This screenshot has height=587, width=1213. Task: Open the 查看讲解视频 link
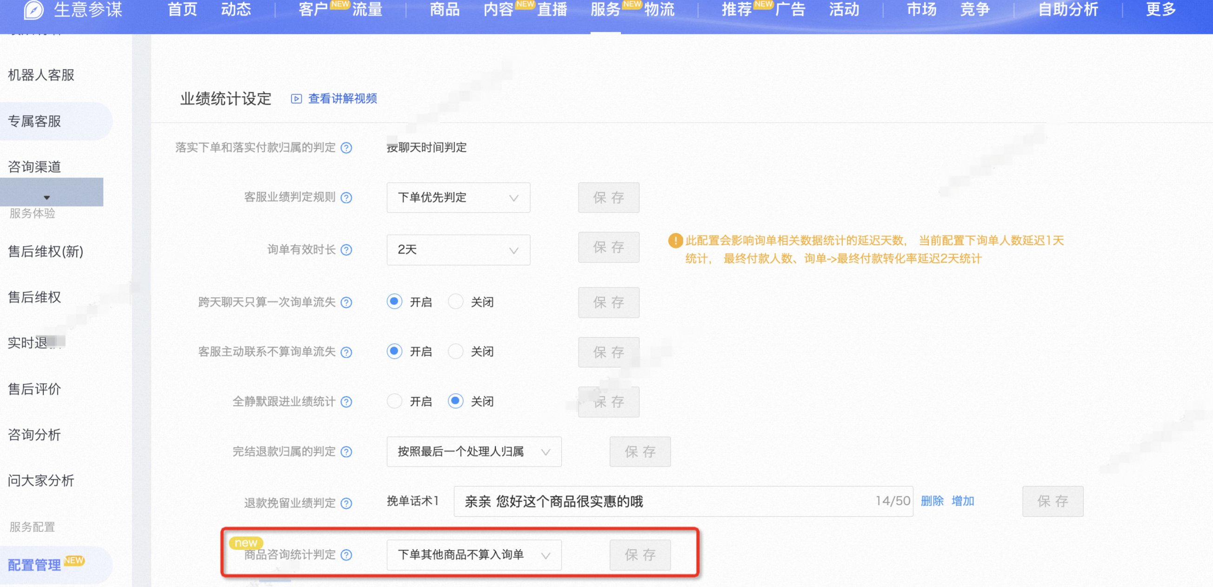[342, 99]
